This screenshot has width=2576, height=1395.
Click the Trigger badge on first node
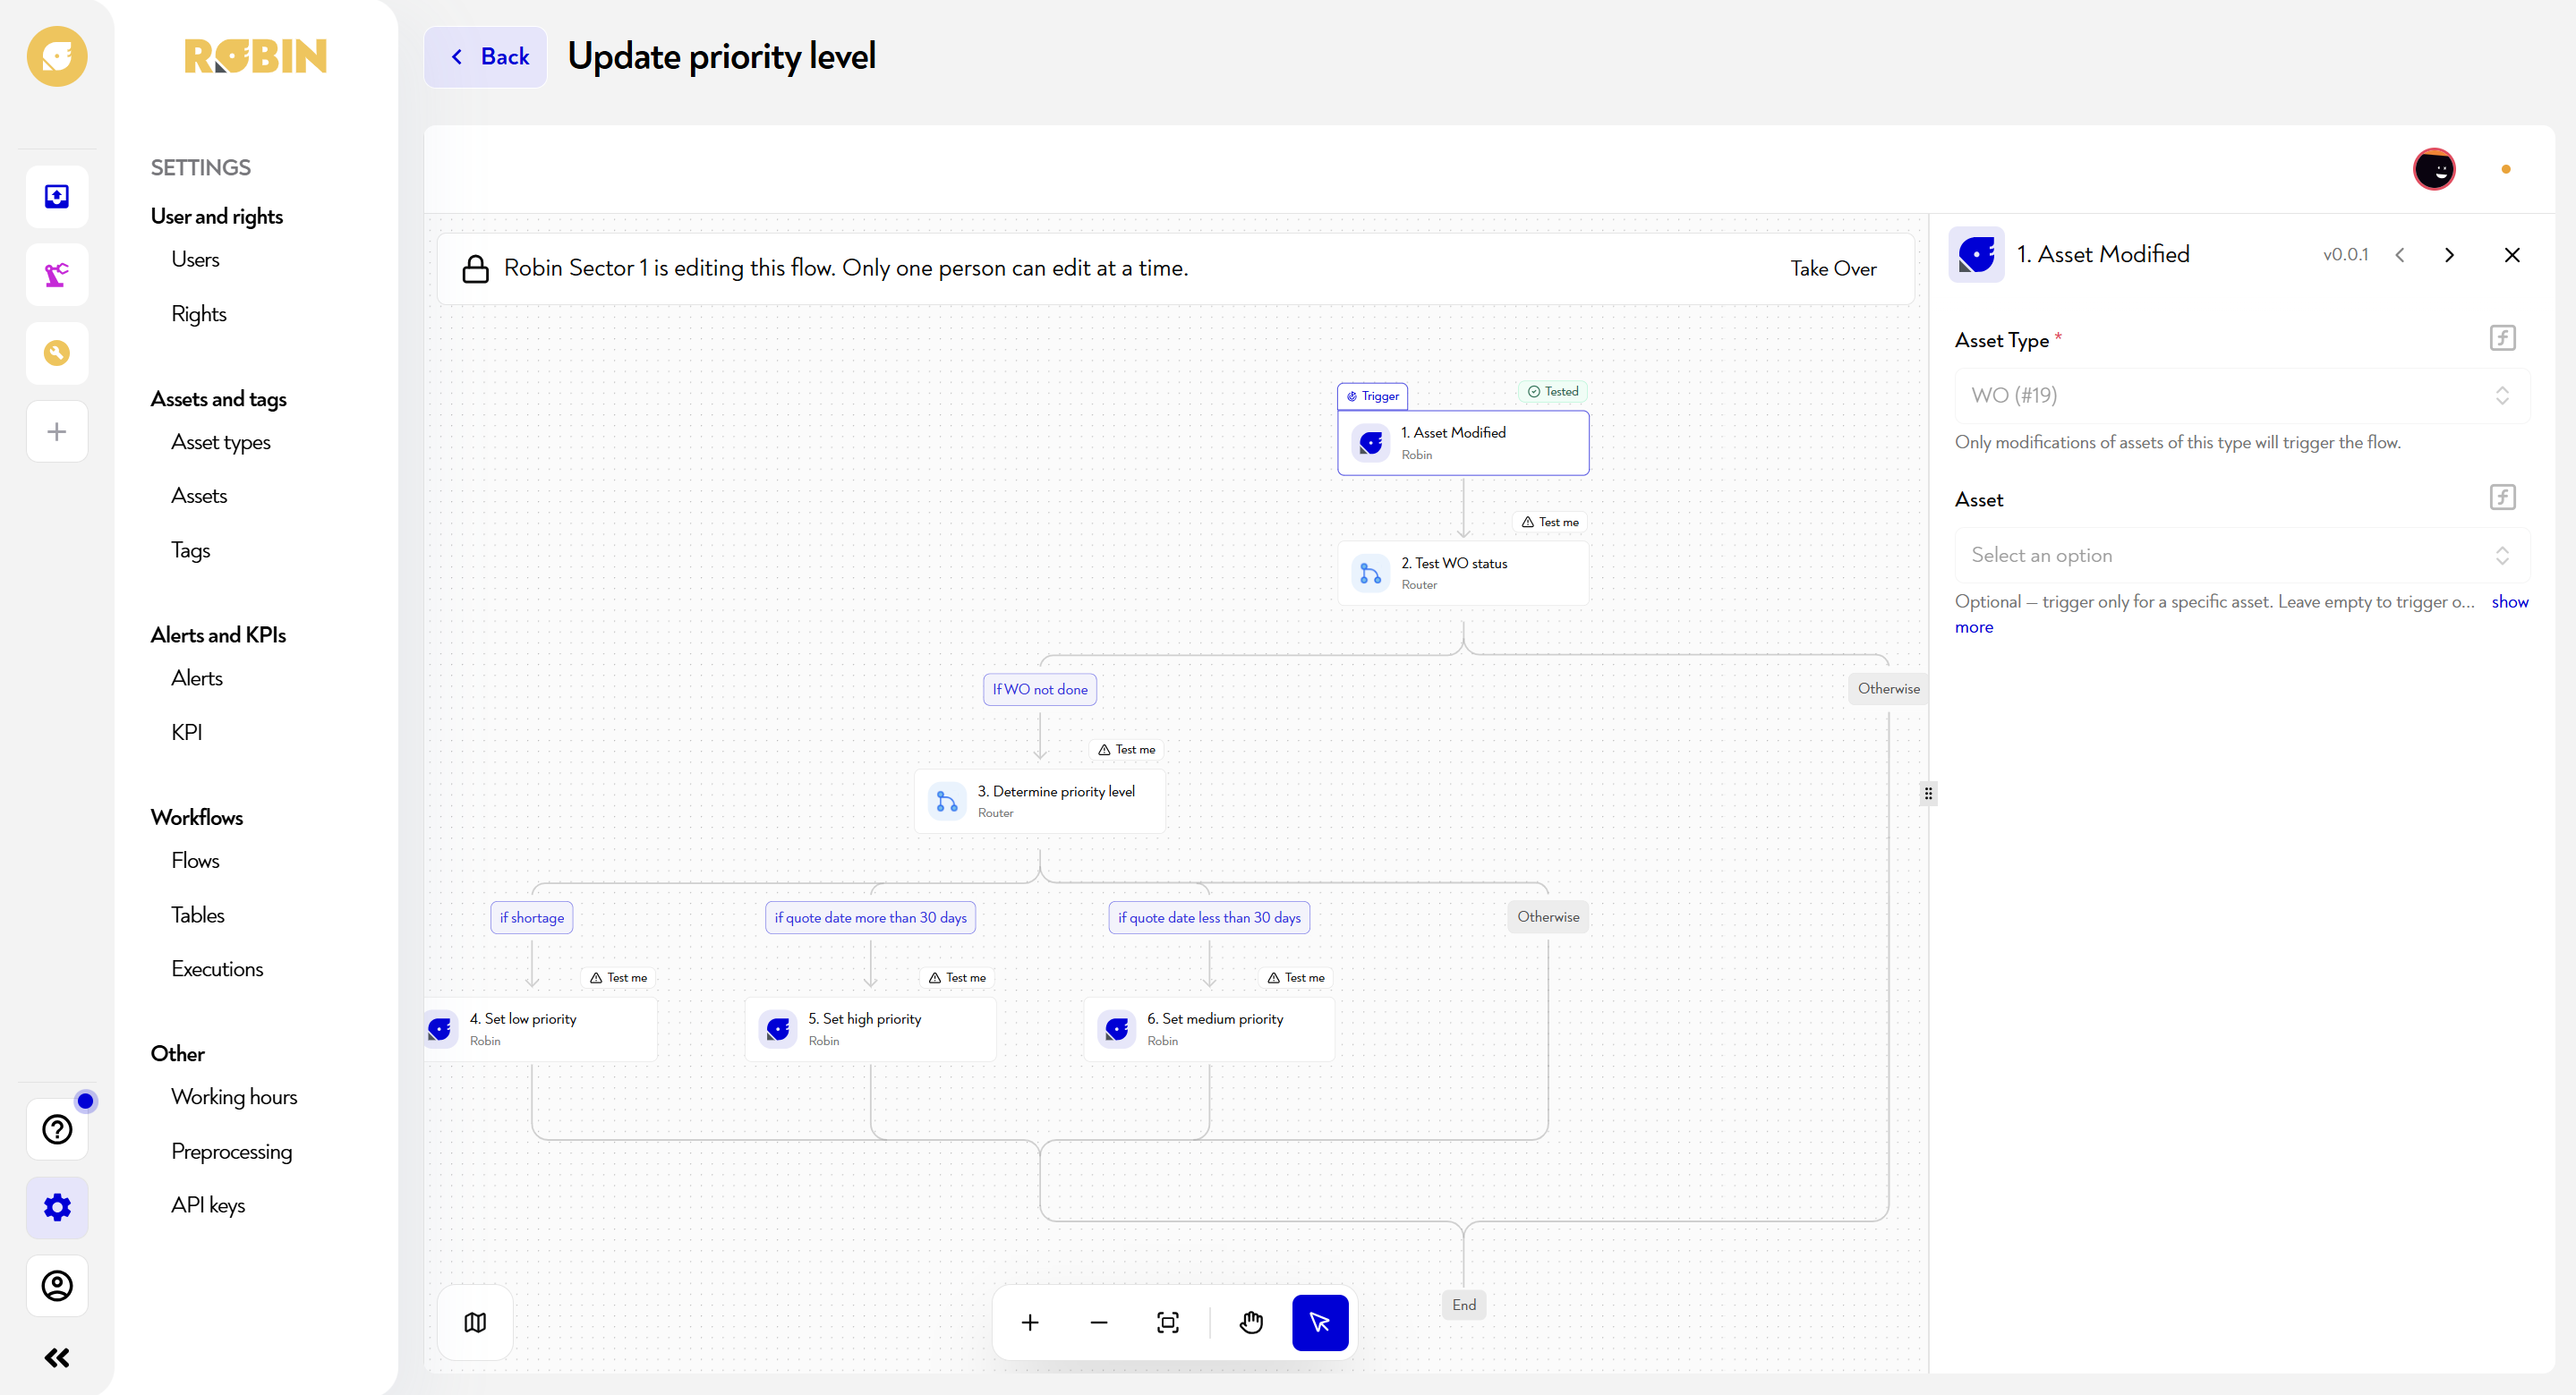point(1372,396)
